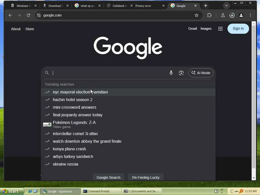
Task: Start voice search with the microphone
Action: coord(171,73)
